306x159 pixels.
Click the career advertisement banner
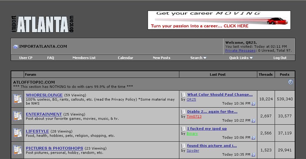219,20
